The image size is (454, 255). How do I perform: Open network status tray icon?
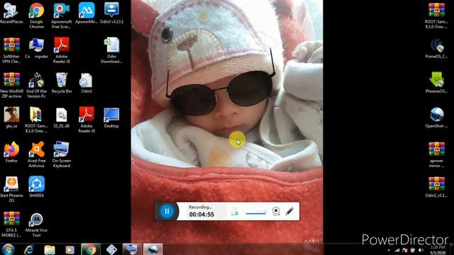pos(397,250)
